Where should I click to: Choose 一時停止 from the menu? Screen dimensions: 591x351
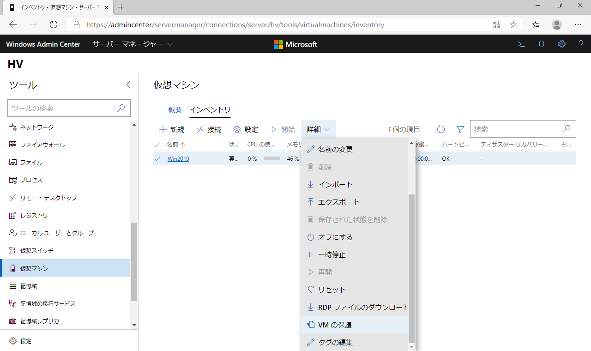(x=355, y=254)
